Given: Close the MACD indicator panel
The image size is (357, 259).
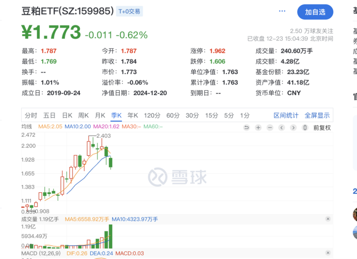Looking at the screenshot, I should [328, 253].
